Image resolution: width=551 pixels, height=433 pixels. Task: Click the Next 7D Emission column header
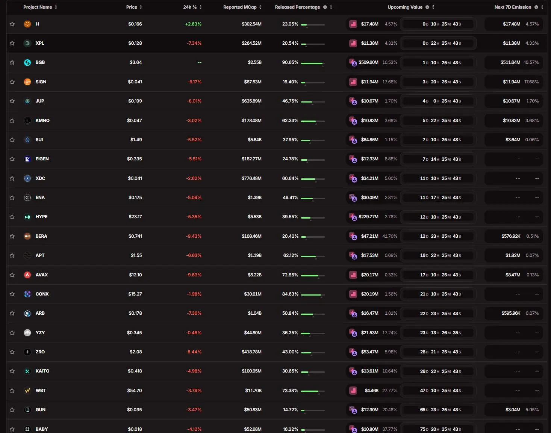click(513, 7)
